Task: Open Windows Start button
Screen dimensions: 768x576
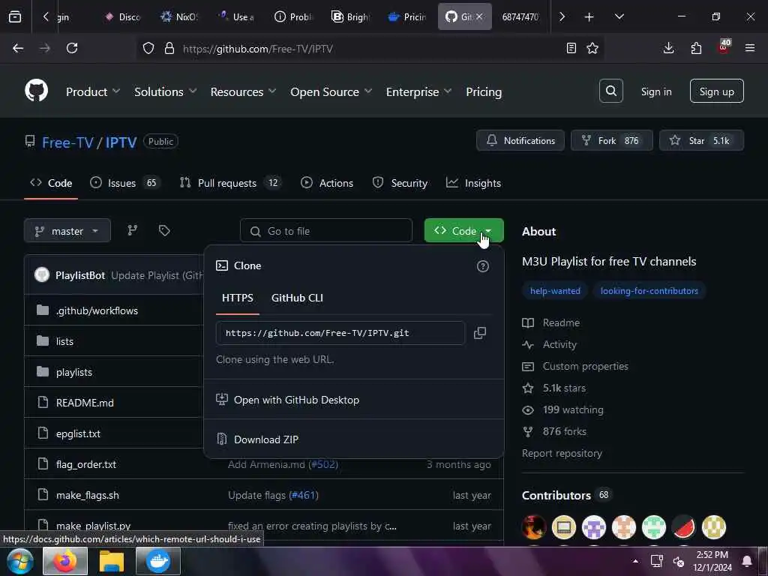Action: (x=19, y=561)
